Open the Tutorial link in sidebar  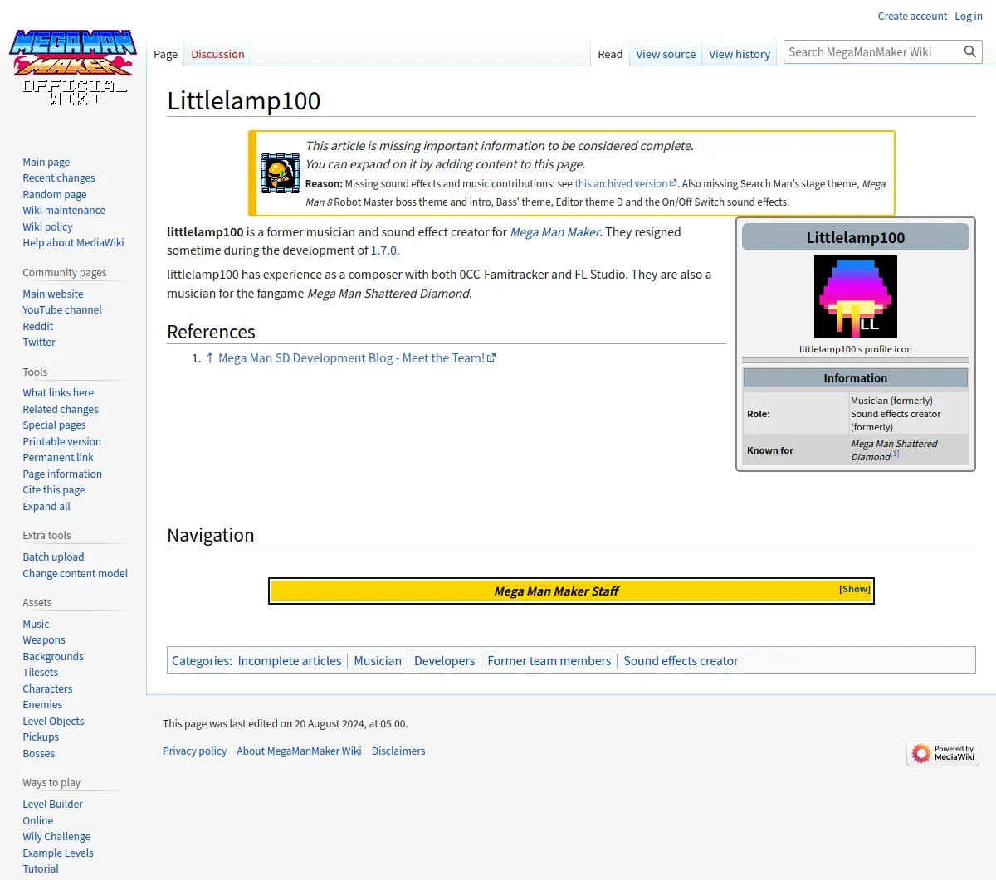(x=41, y=868)
